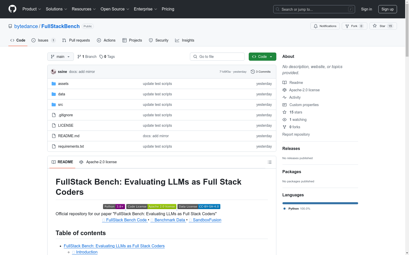This screenshot has height=255, width=409.
Task: Click the Sign up button
Action: pos(388,9)
